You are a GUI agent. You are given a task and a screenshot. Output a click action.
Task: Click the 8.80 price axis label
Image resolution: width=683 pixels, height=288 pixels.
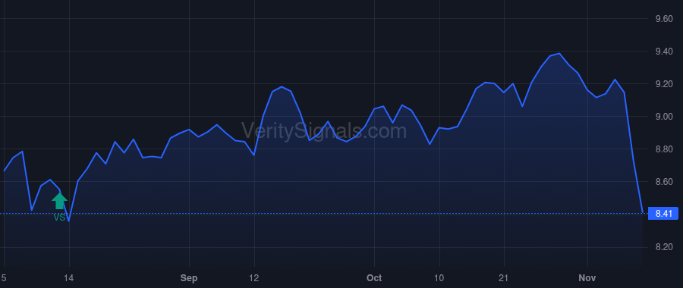click(664, 149)
